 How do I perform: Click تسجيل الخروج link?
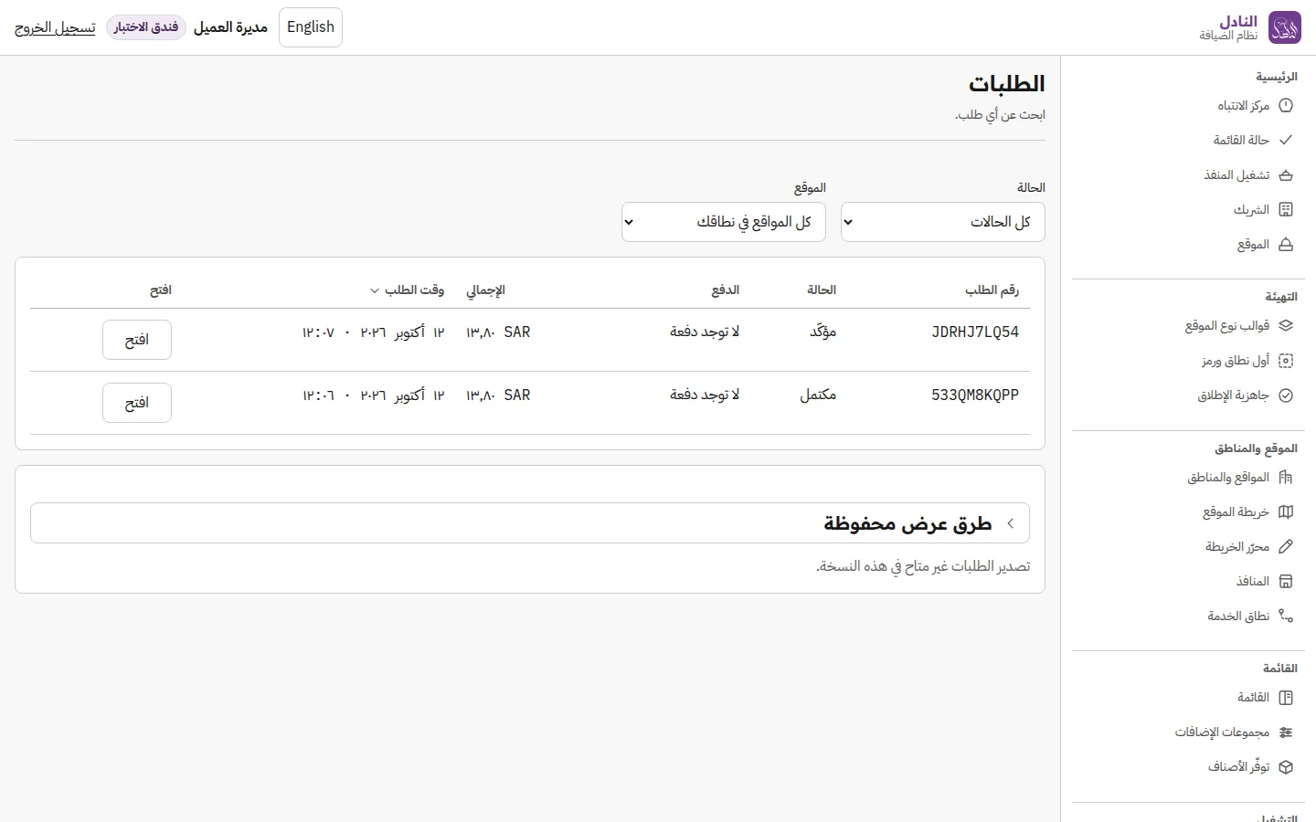pos(55,27)
